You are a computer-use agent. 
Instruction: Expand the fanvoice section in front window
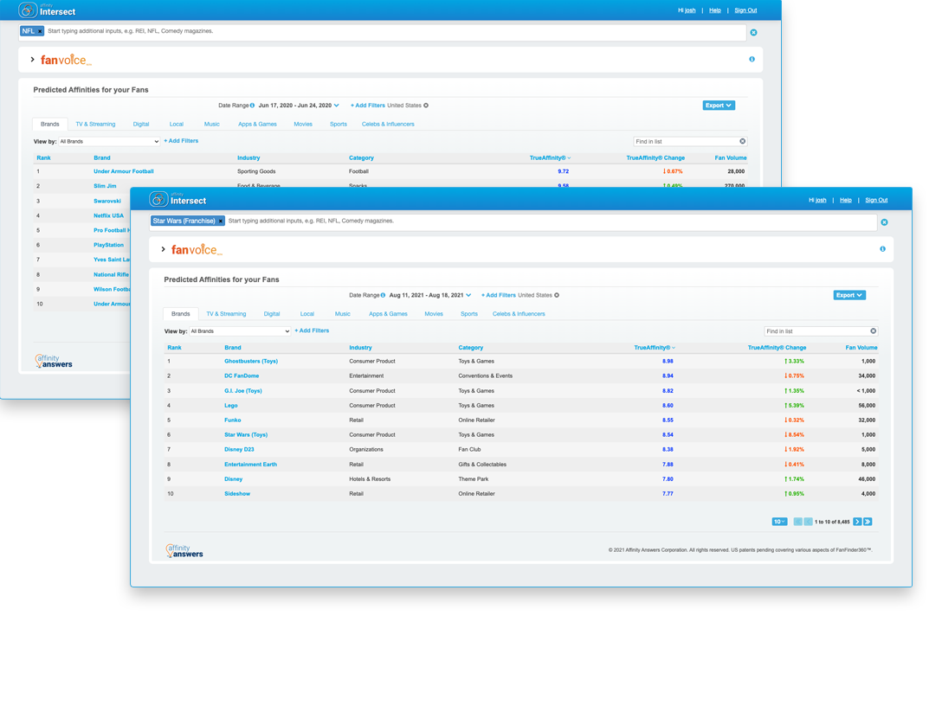tap(163, 249)
